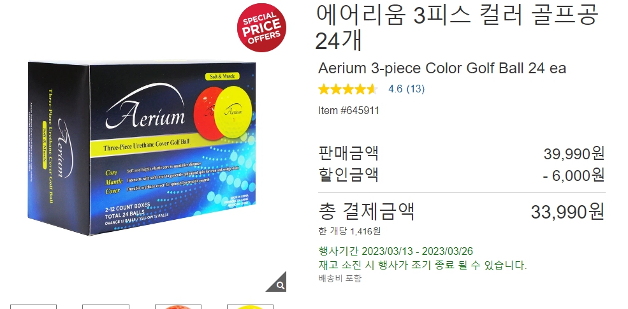Viewport: 628px width, 309px height.
Task: Select the second product thumbnail
Action: (106, 307)
